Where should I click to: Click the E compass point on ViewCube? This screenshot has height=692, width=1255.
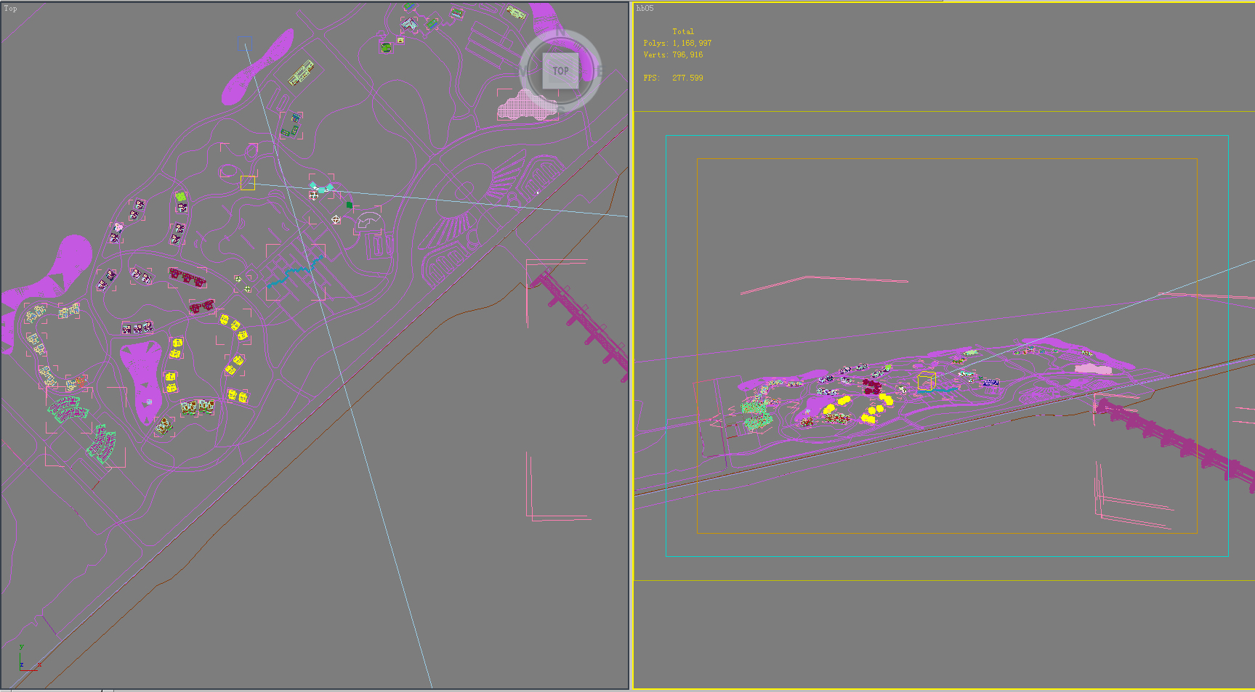[600, 71]
